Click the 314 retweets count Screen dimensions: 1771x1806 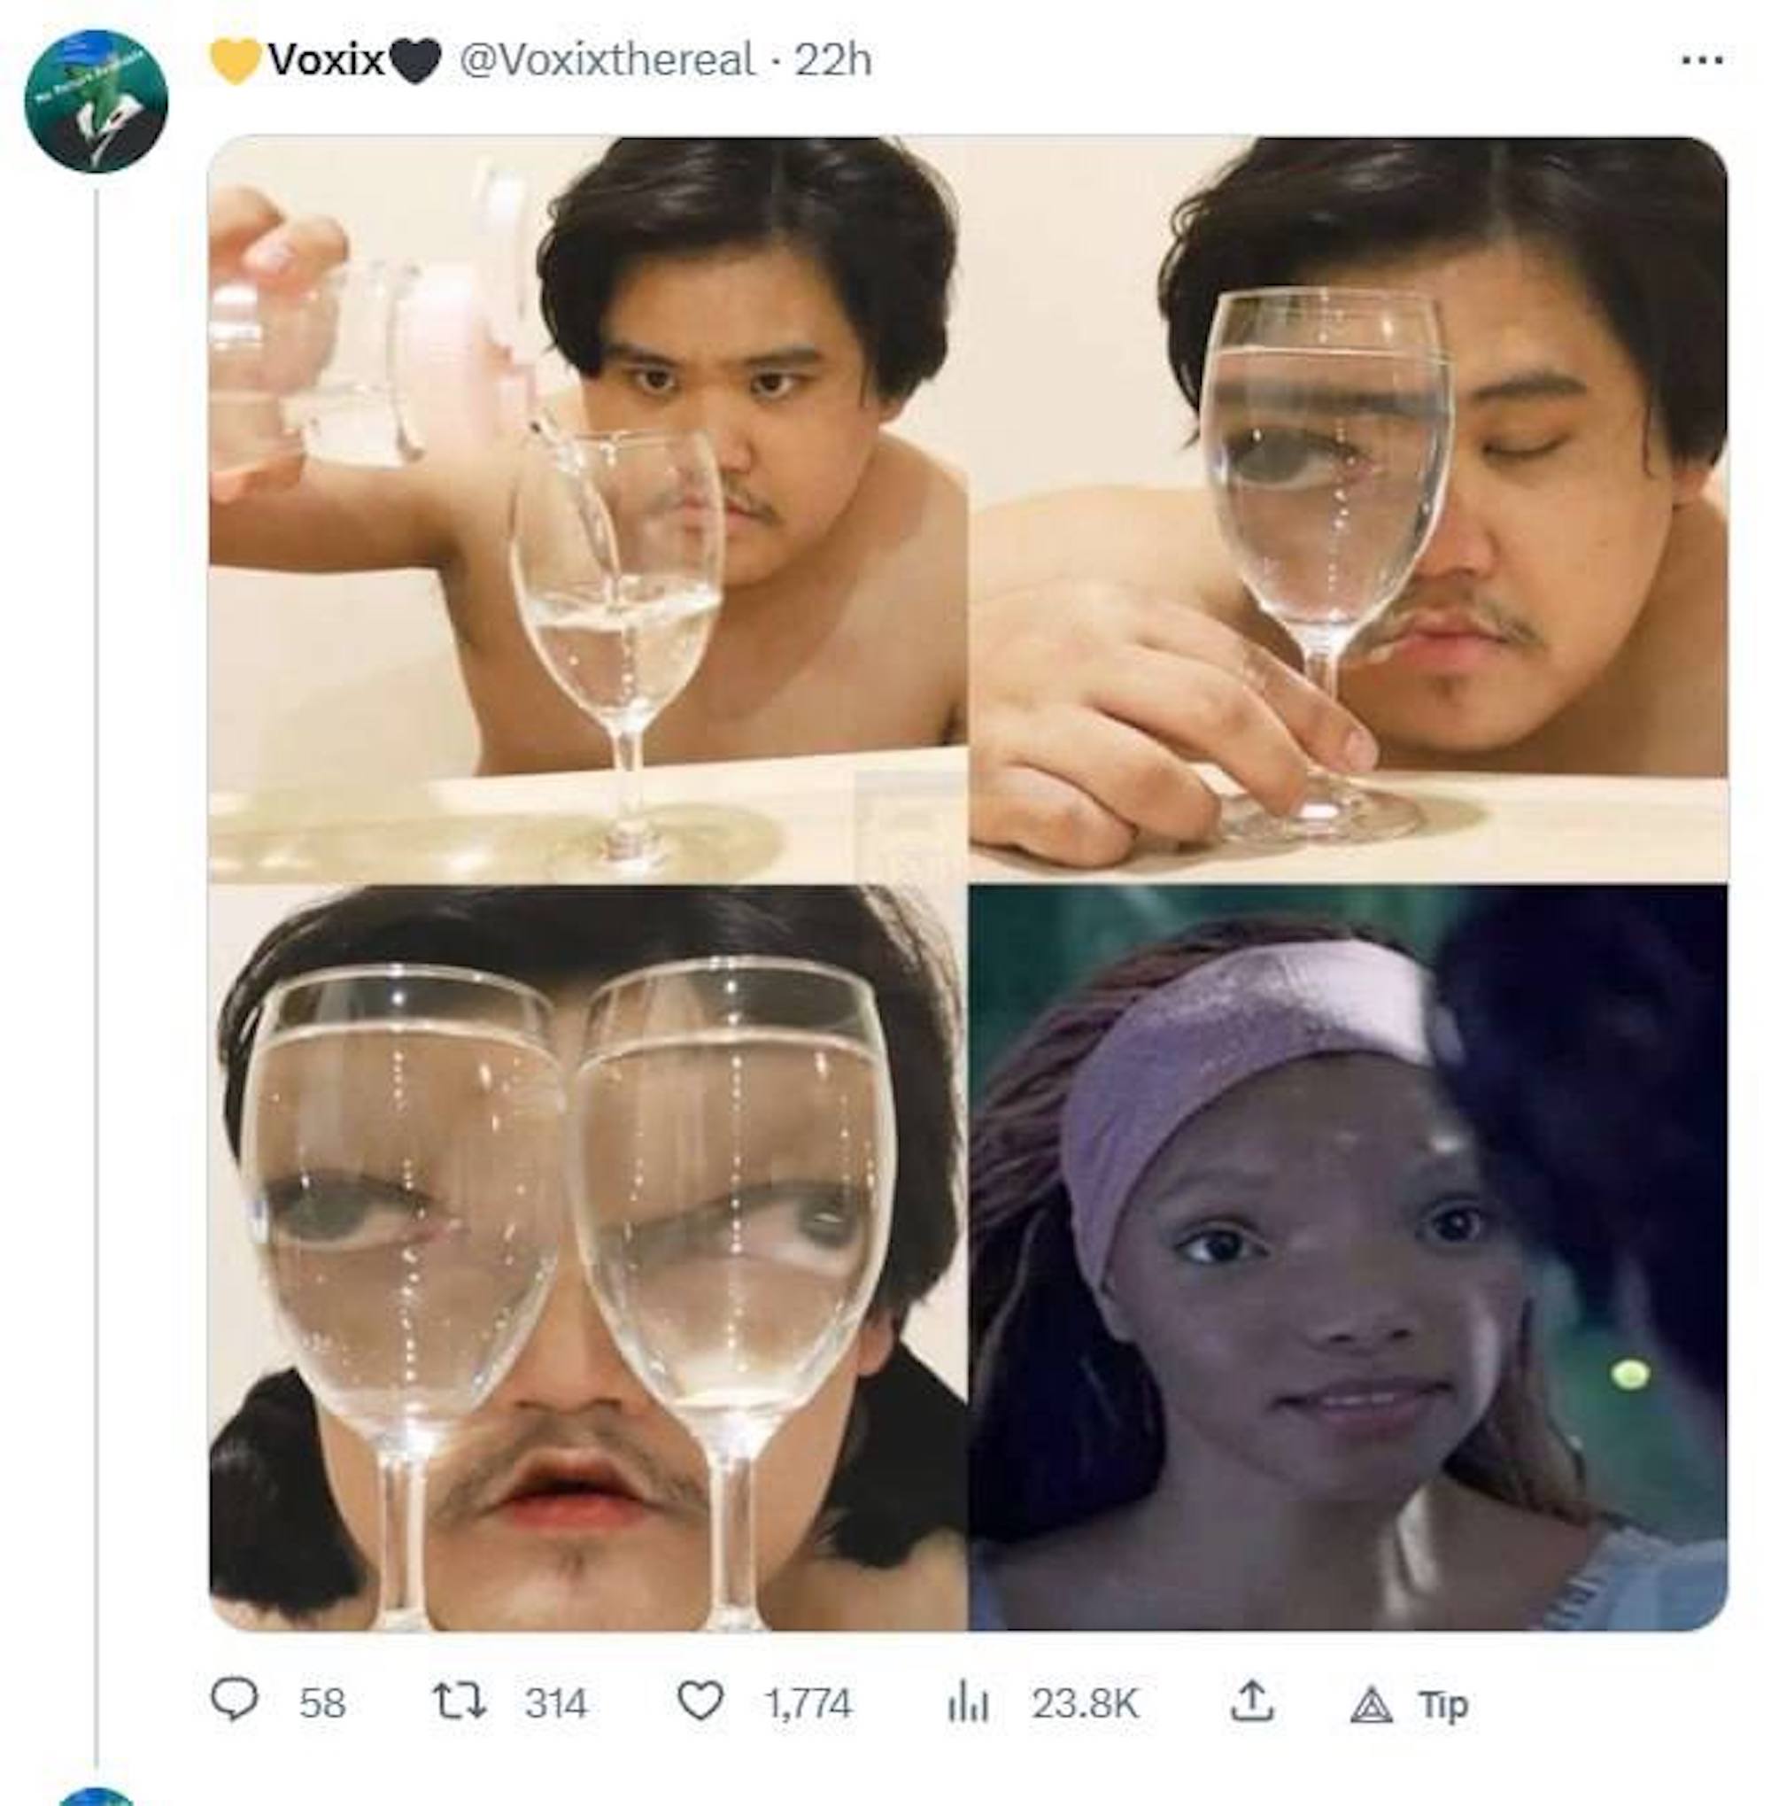555,1703
